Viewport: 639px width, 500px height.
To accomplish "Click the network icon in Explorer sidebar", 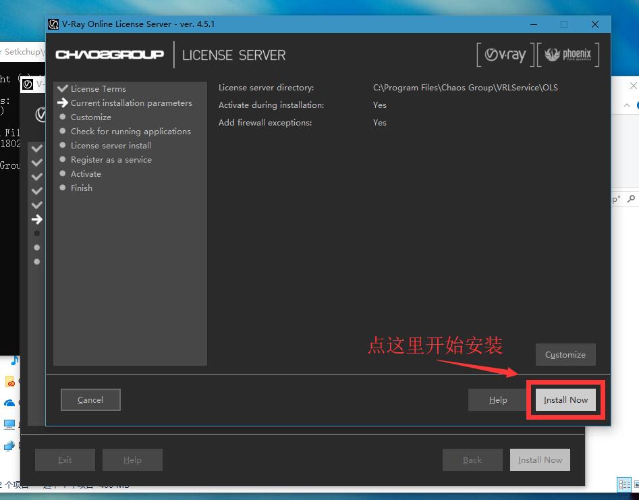I will (x=9, y=445).
